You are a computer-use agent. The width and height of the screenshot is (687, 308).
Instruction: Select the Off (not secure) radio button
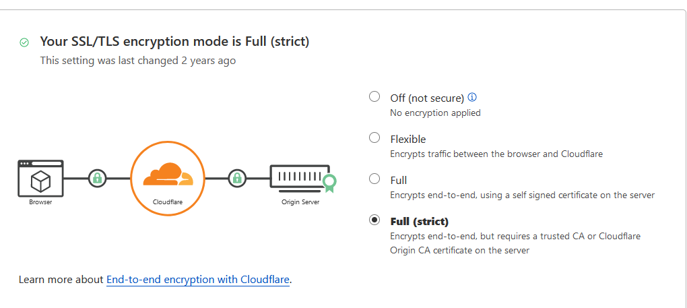click(374, 96)
